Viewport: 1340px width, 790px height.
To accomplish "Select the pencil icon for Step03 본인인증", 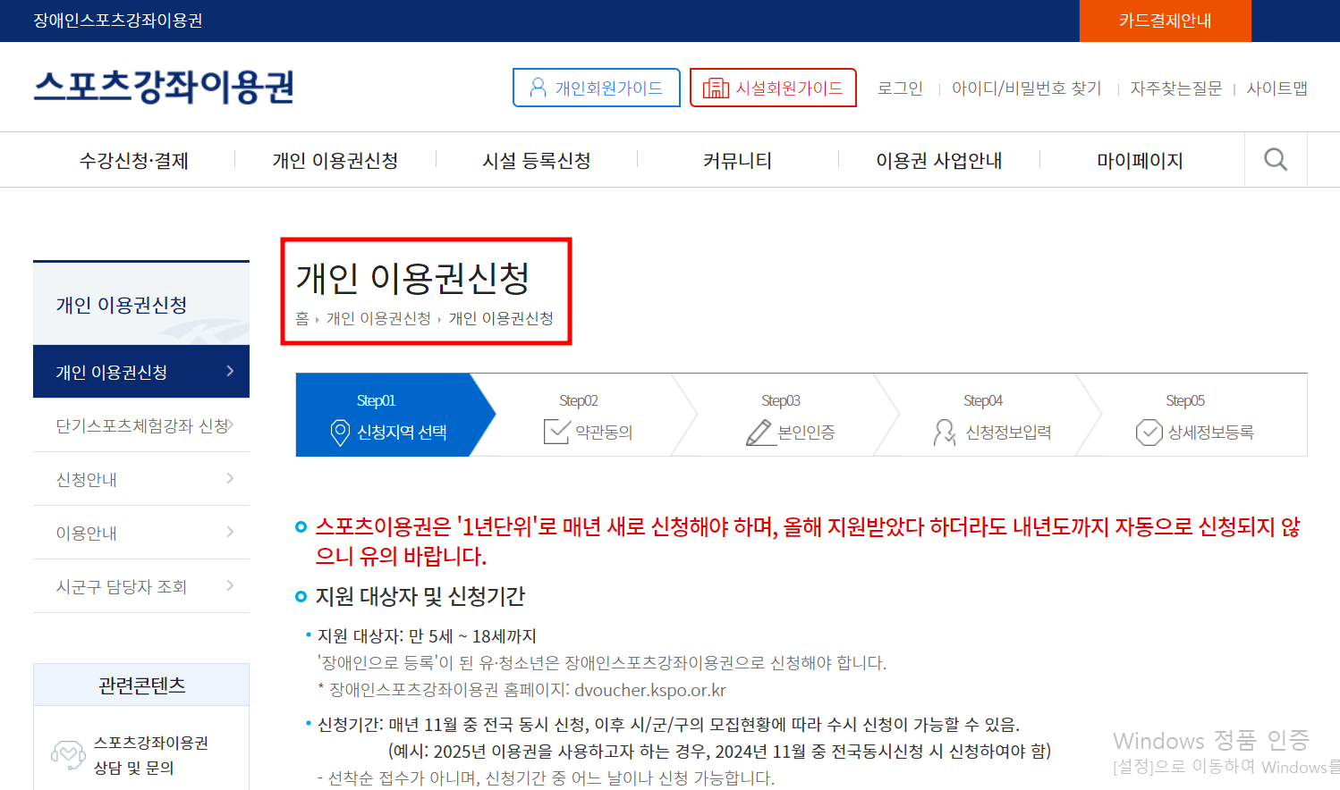I will pyautogui.click(x=759, y=433).
